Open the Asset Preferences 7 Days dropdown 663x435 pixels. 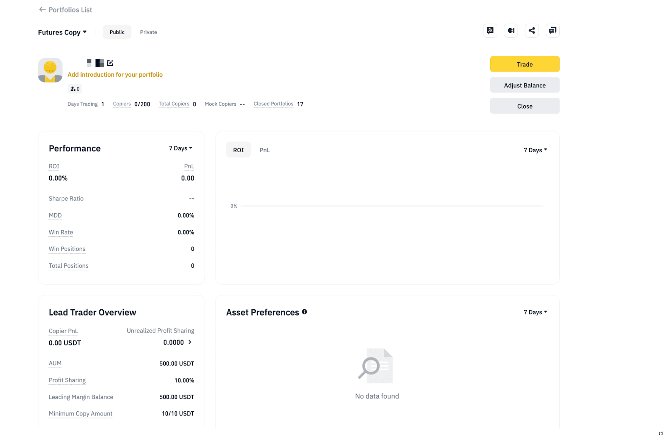535,312
